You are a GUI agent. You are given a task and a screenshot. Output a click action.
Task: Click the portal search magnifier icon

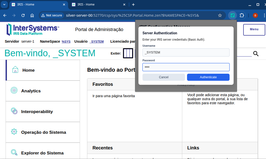click(256, 54)
